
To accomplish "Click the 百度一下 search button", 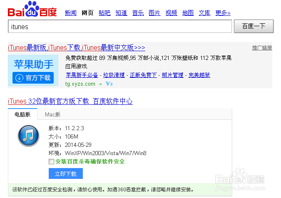I will (254, 26).
